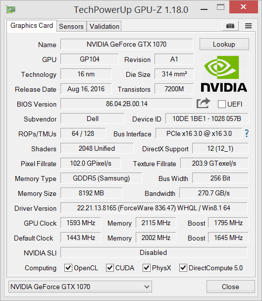Switch to the Validation tab
262x301 pixels.
[105, 26]
